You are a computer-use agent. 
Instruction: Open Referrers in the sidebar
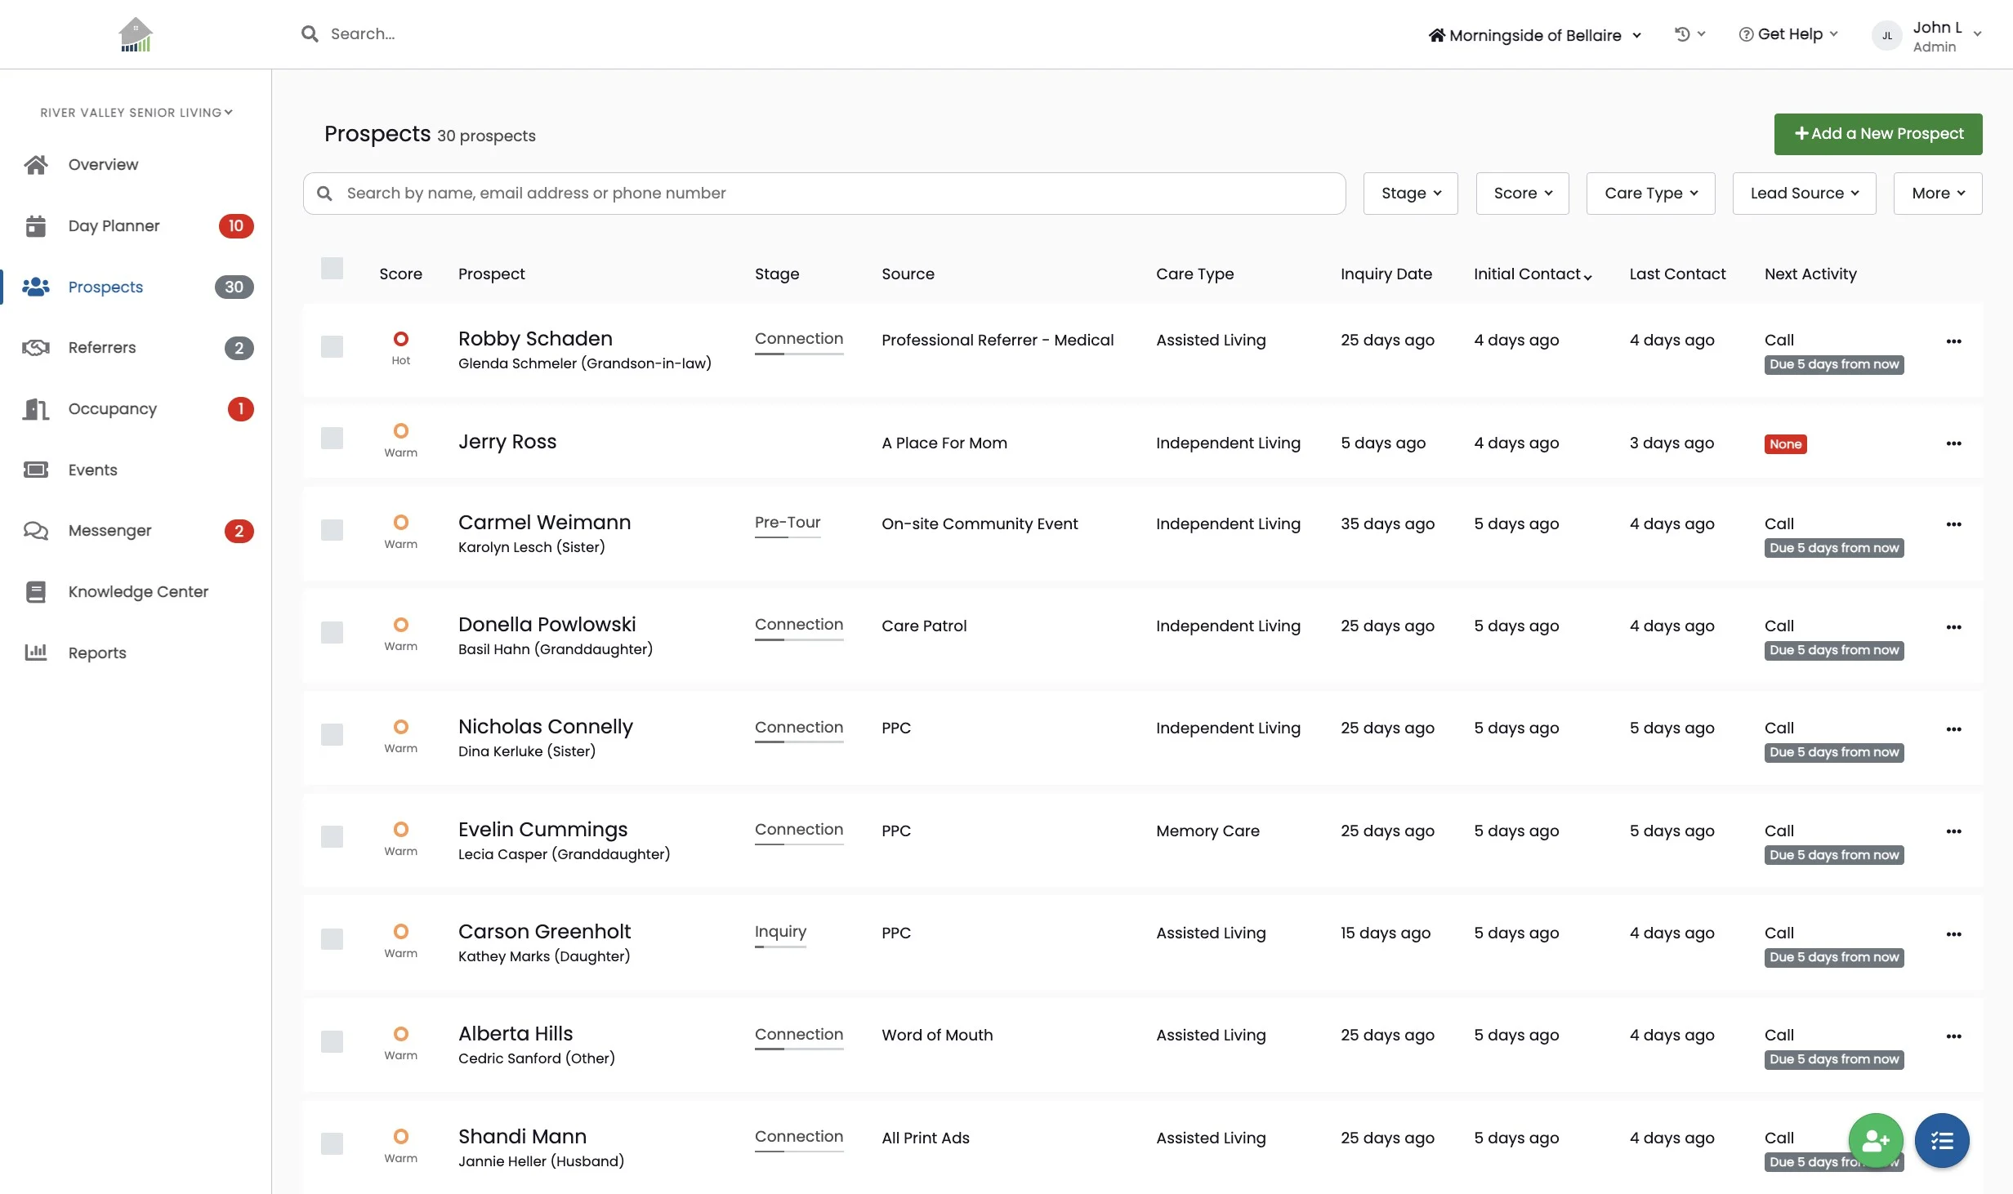point(102,348)
